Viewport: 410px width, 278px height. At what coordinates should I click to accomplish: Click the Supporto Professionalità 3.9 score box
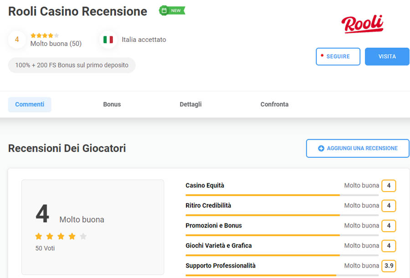click(389, 266)
